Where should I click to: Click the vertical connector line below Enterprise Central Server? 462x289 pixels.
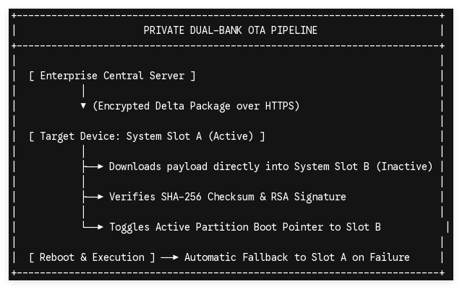click(x=84, y=91)
